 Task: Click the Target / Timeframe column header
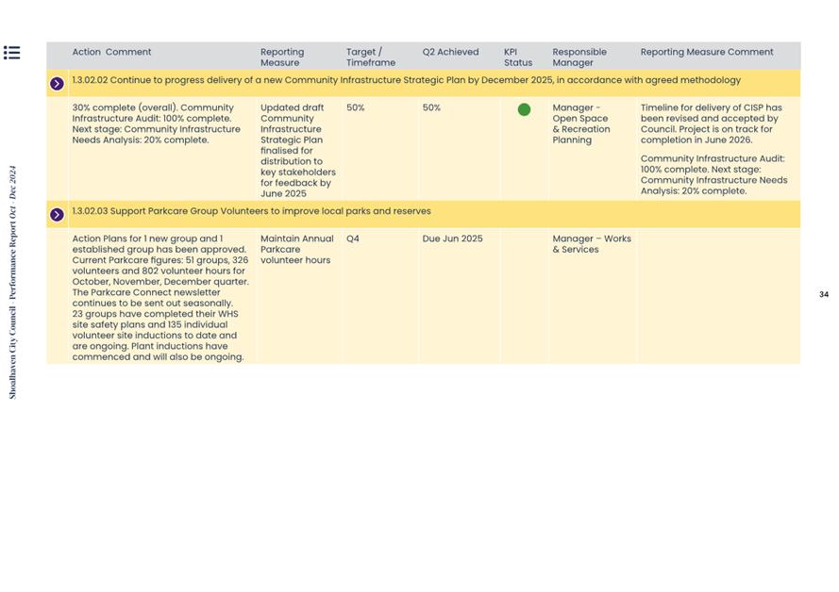pyautogui.click(x=370, y=58)
